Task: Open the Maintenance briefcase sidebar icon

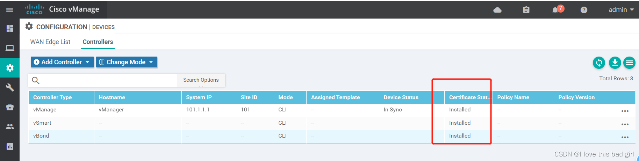Action: point(10,107)
